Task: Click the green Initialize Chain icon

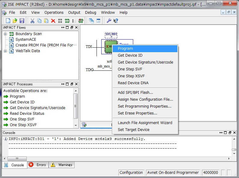Action: (x=67, y=21)
